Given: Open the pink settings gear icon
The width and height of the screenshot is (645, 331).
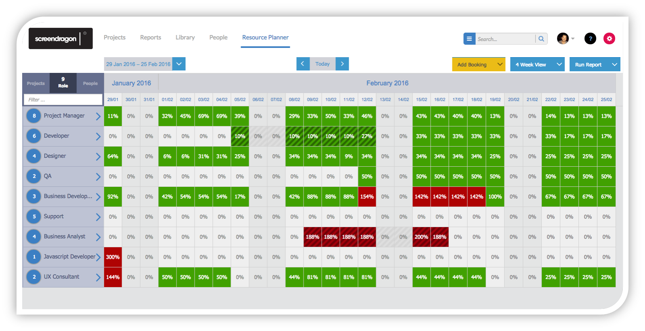Looking at the screenshot, I should [x=609, y=39].
